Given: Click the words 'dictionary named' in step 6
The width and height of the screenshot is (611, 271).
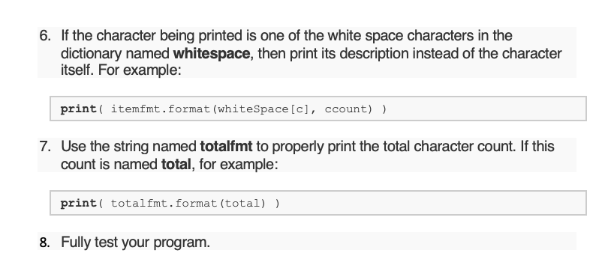Looking at the screenshot, I should pos(115,53).
